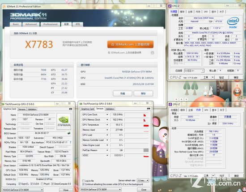Toggle Continue refreshing while GPU-Z in background
This screenshot has height=192, width=246.
pyautogui.click(x=83, y=184)
